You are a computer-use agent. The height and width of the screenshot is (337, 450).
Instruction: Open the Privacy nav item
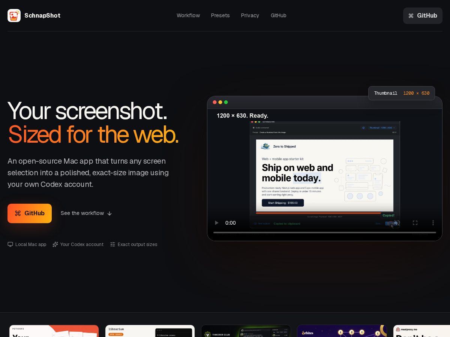click(x=250, y=15)
